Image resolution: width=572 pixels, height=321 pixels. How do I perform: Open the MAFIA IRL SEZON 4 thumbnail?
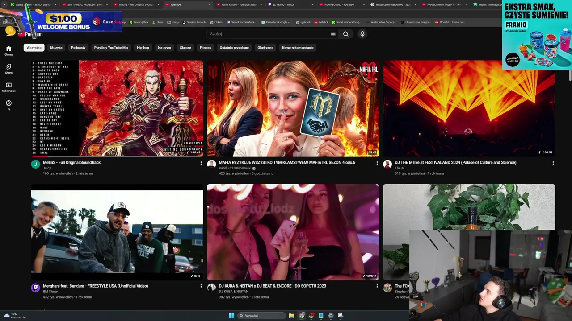click(293, 108)
